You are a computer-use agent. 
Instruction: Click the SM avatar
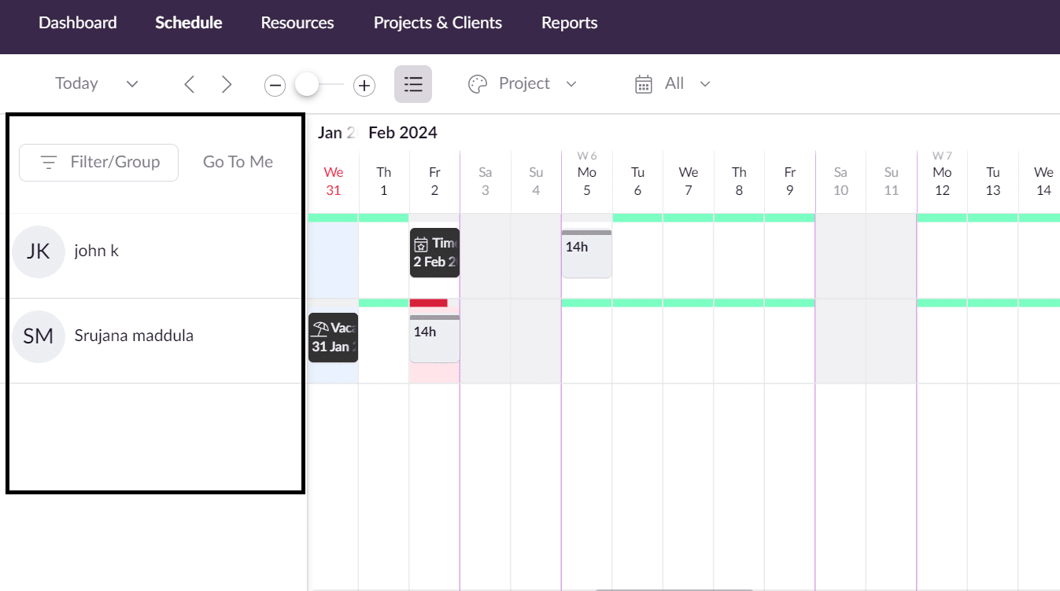point(39,336)
